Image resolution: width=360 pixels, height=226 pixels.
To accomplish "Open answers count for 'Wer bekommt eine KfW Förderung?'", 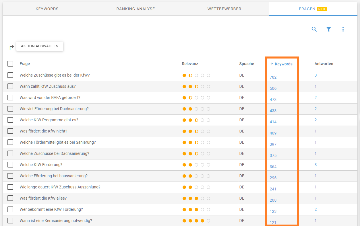I will (316, 209).
